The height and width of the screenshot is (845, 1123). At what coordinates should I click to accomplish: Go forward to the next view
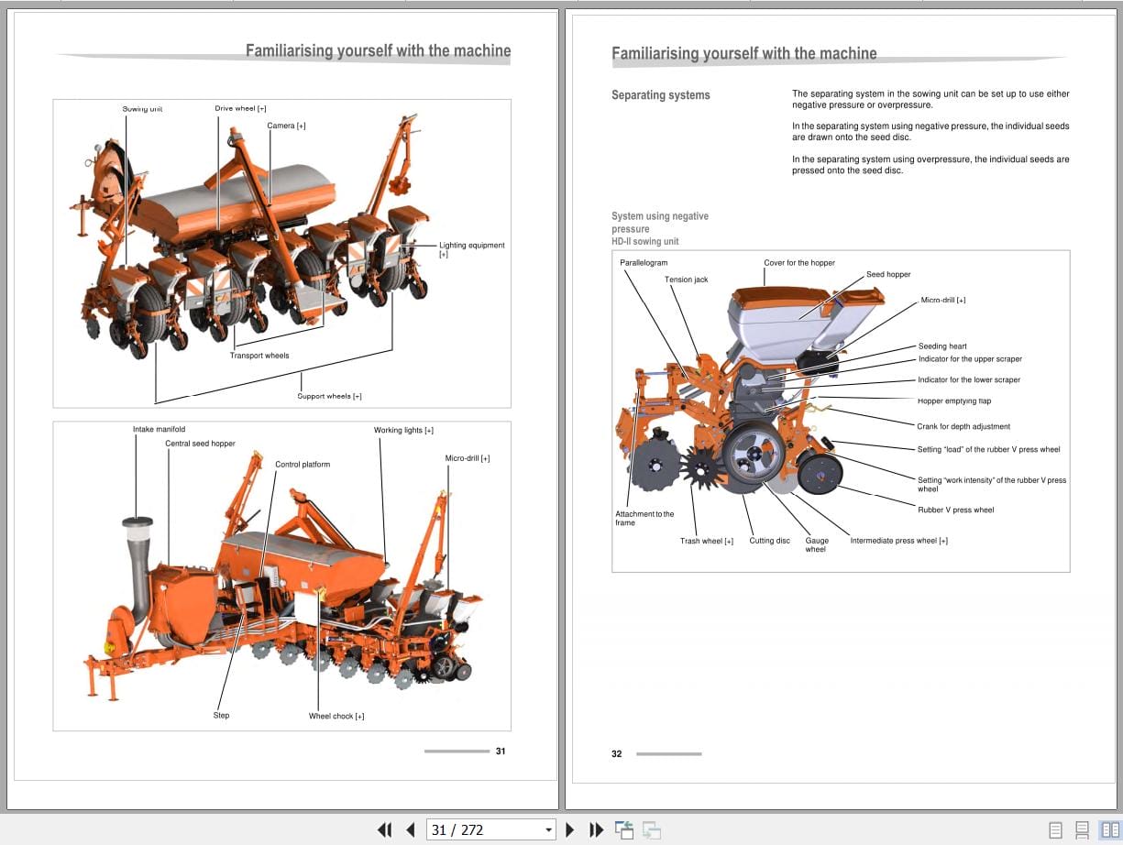pos(651,829)
